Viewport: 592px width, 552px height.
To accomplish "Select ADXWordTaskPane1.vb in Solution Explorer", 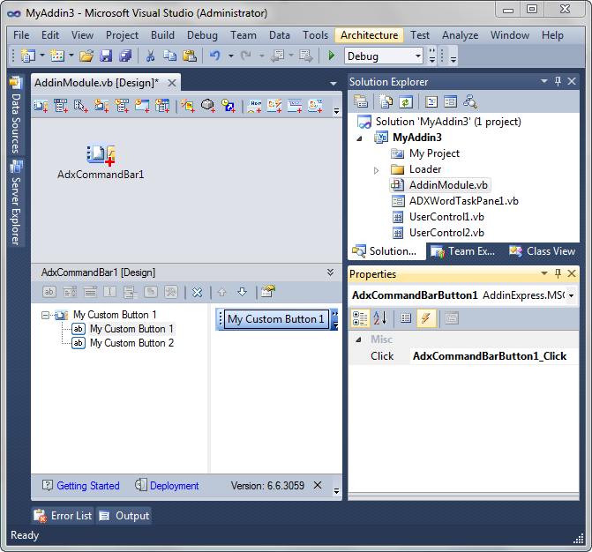I will [464, 201].
